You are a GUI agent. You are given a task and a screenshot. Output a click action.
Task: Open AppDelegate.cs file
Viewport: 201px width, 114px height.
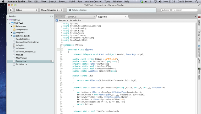click(23, 39)
